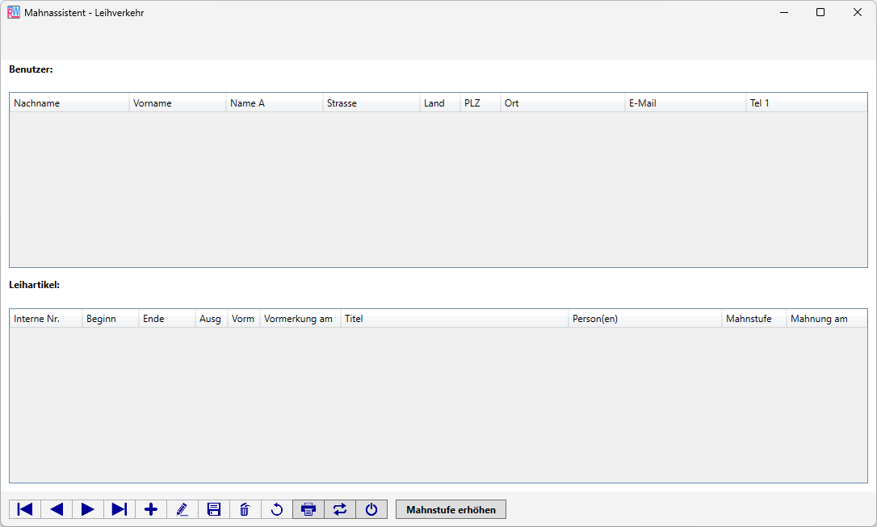Click the power icon to exit

pyautogui.click(x=371, y=509)
